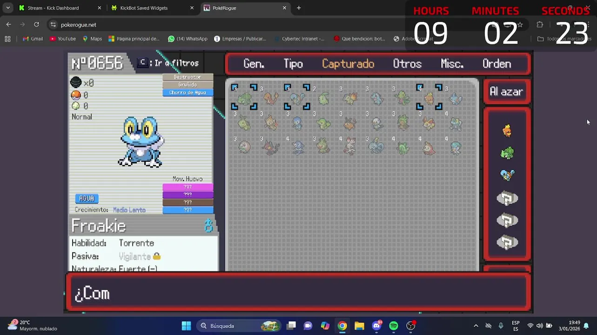This screenshot has width=597, height=335.
Task: Select Squirtle in the starter grid
Action: pos(297,98)
